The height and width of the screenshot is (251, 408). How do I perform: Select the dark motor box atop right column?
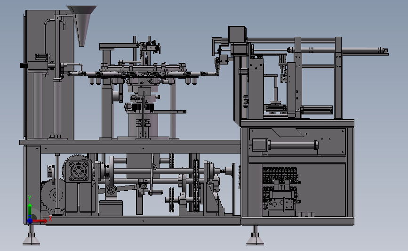[237, 34]
